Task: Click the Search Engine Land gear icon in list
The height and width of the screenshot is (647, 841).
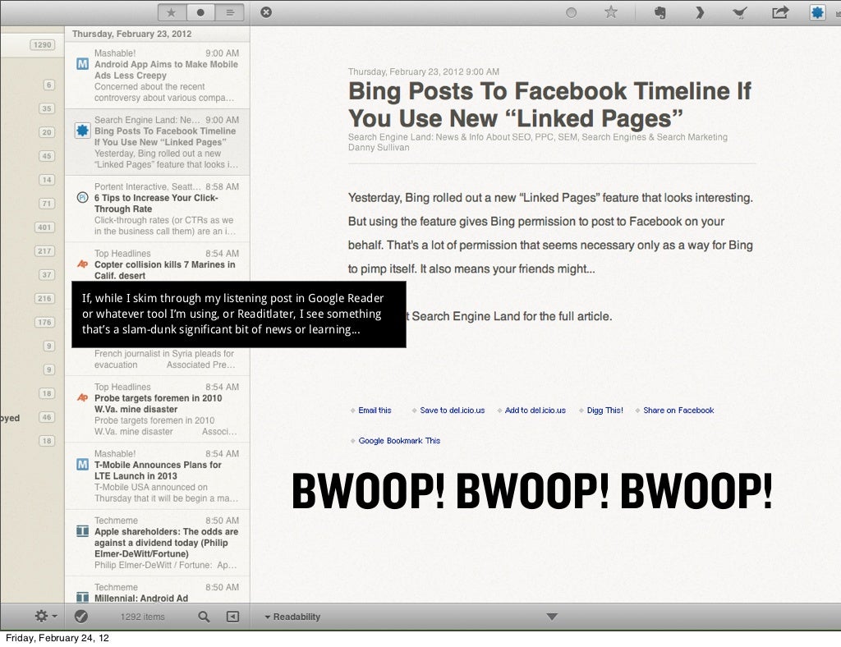Action: click(x=82, y=131)
